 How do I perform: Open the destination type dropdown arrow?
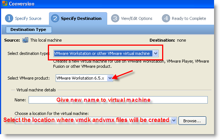point(155,53)
